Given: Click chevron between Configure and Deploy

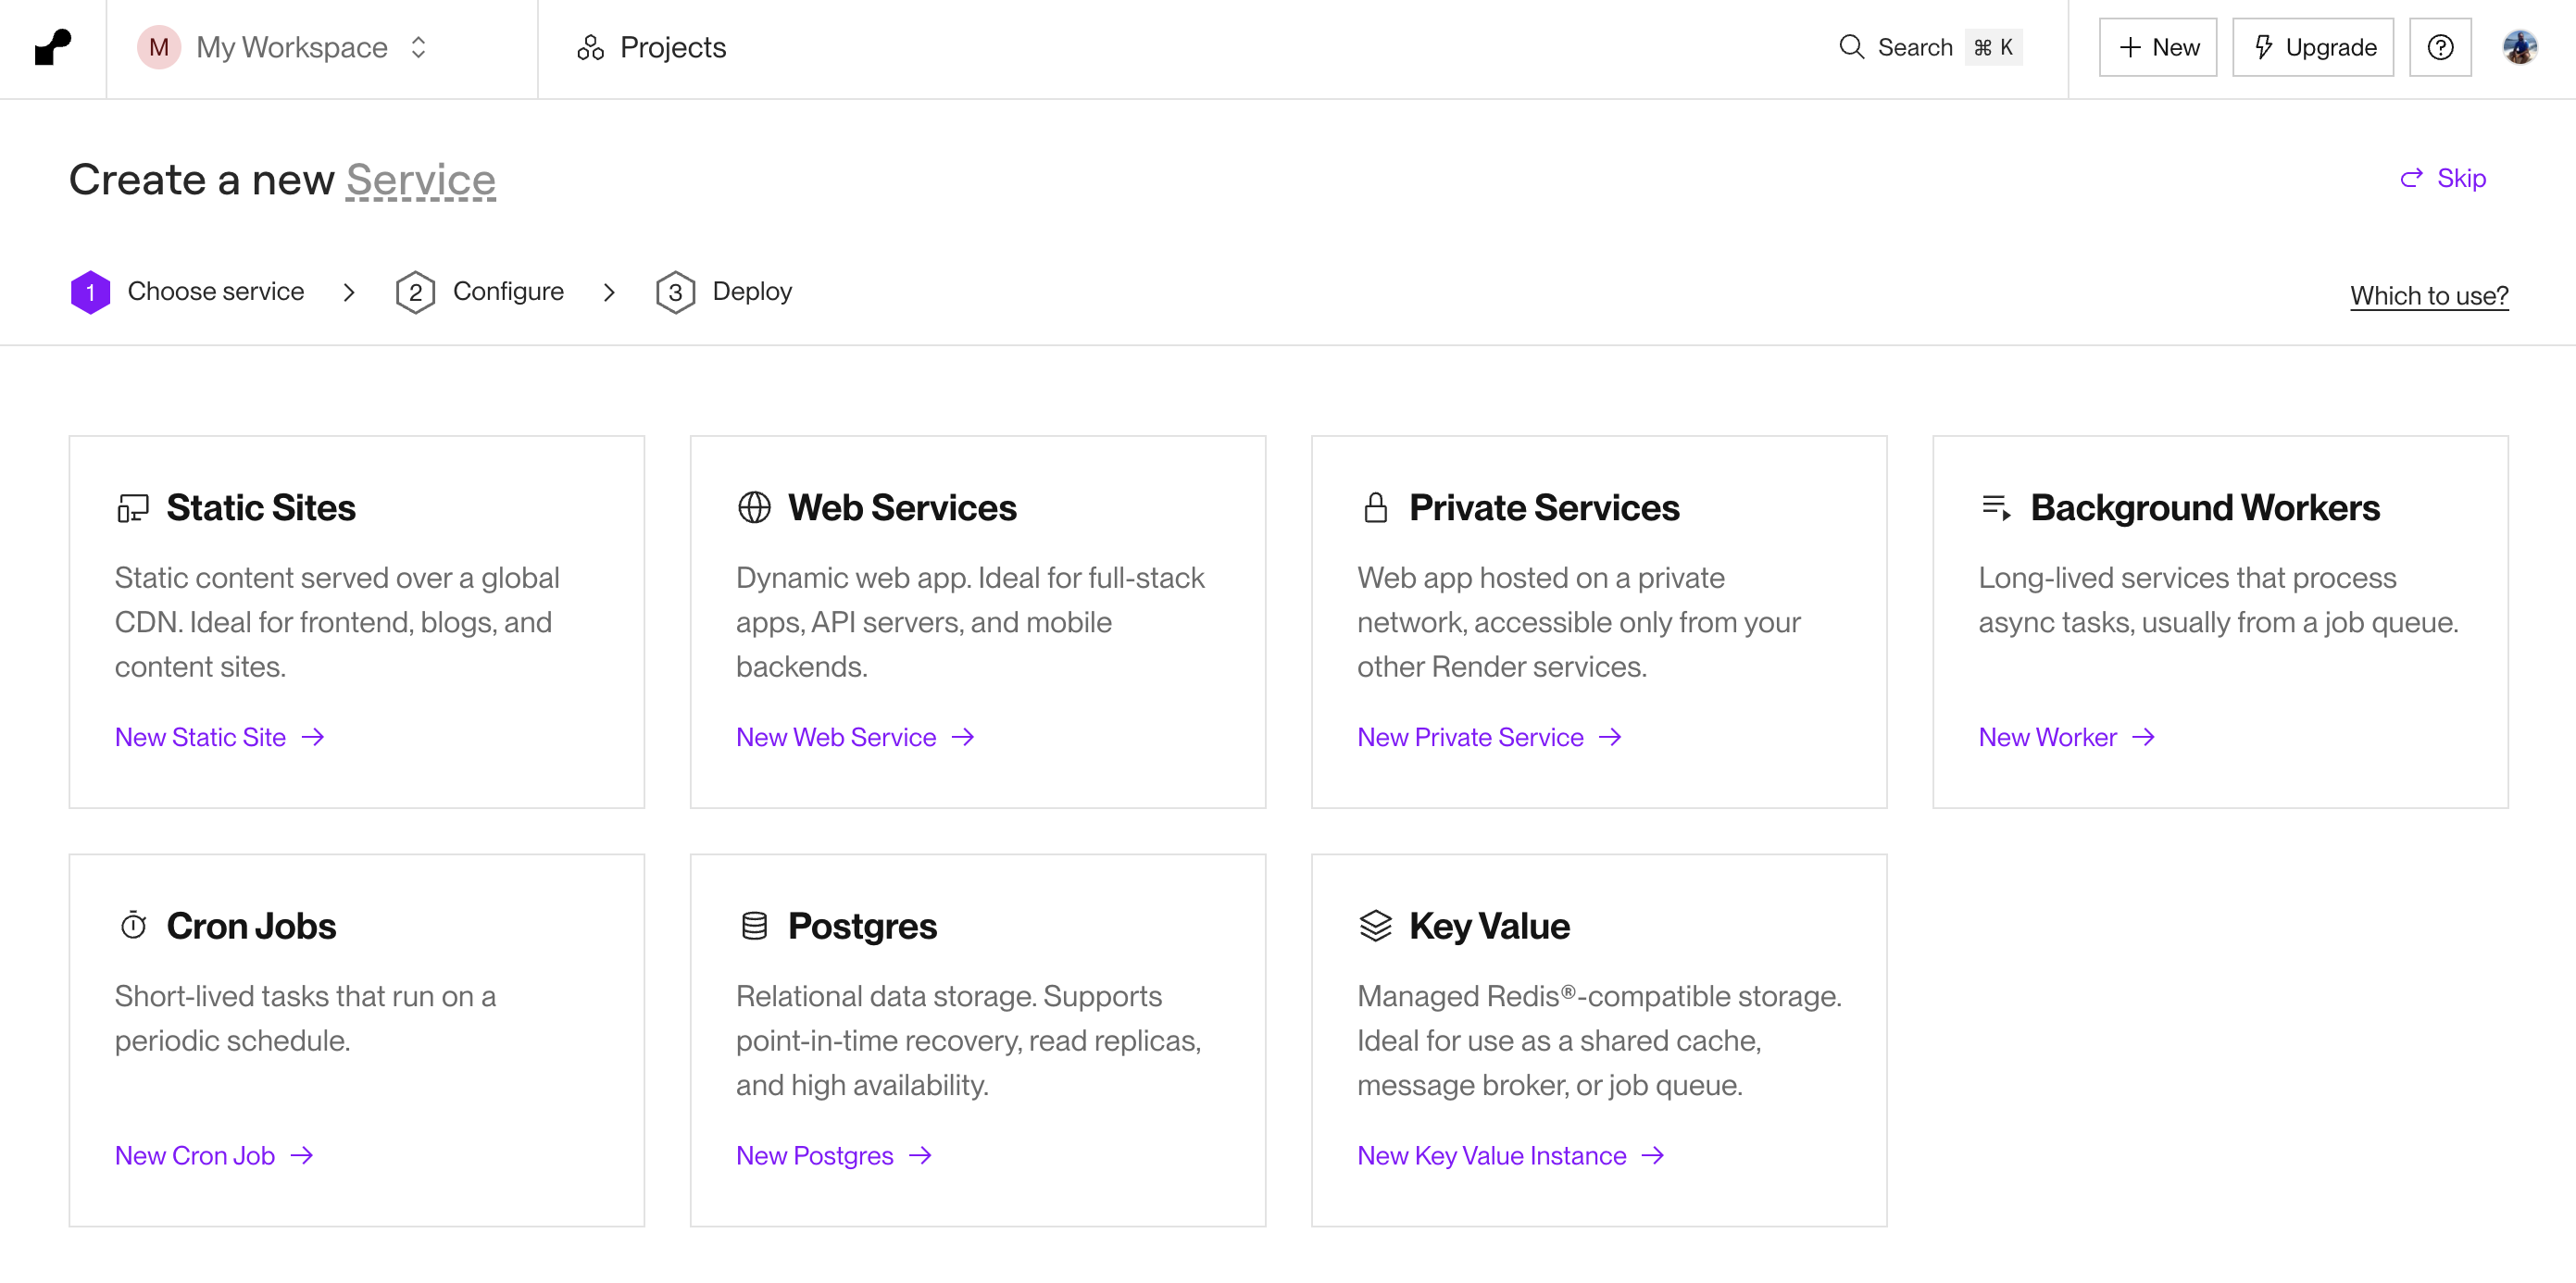Looking at the screenshot, I should [x=609, y=292].
